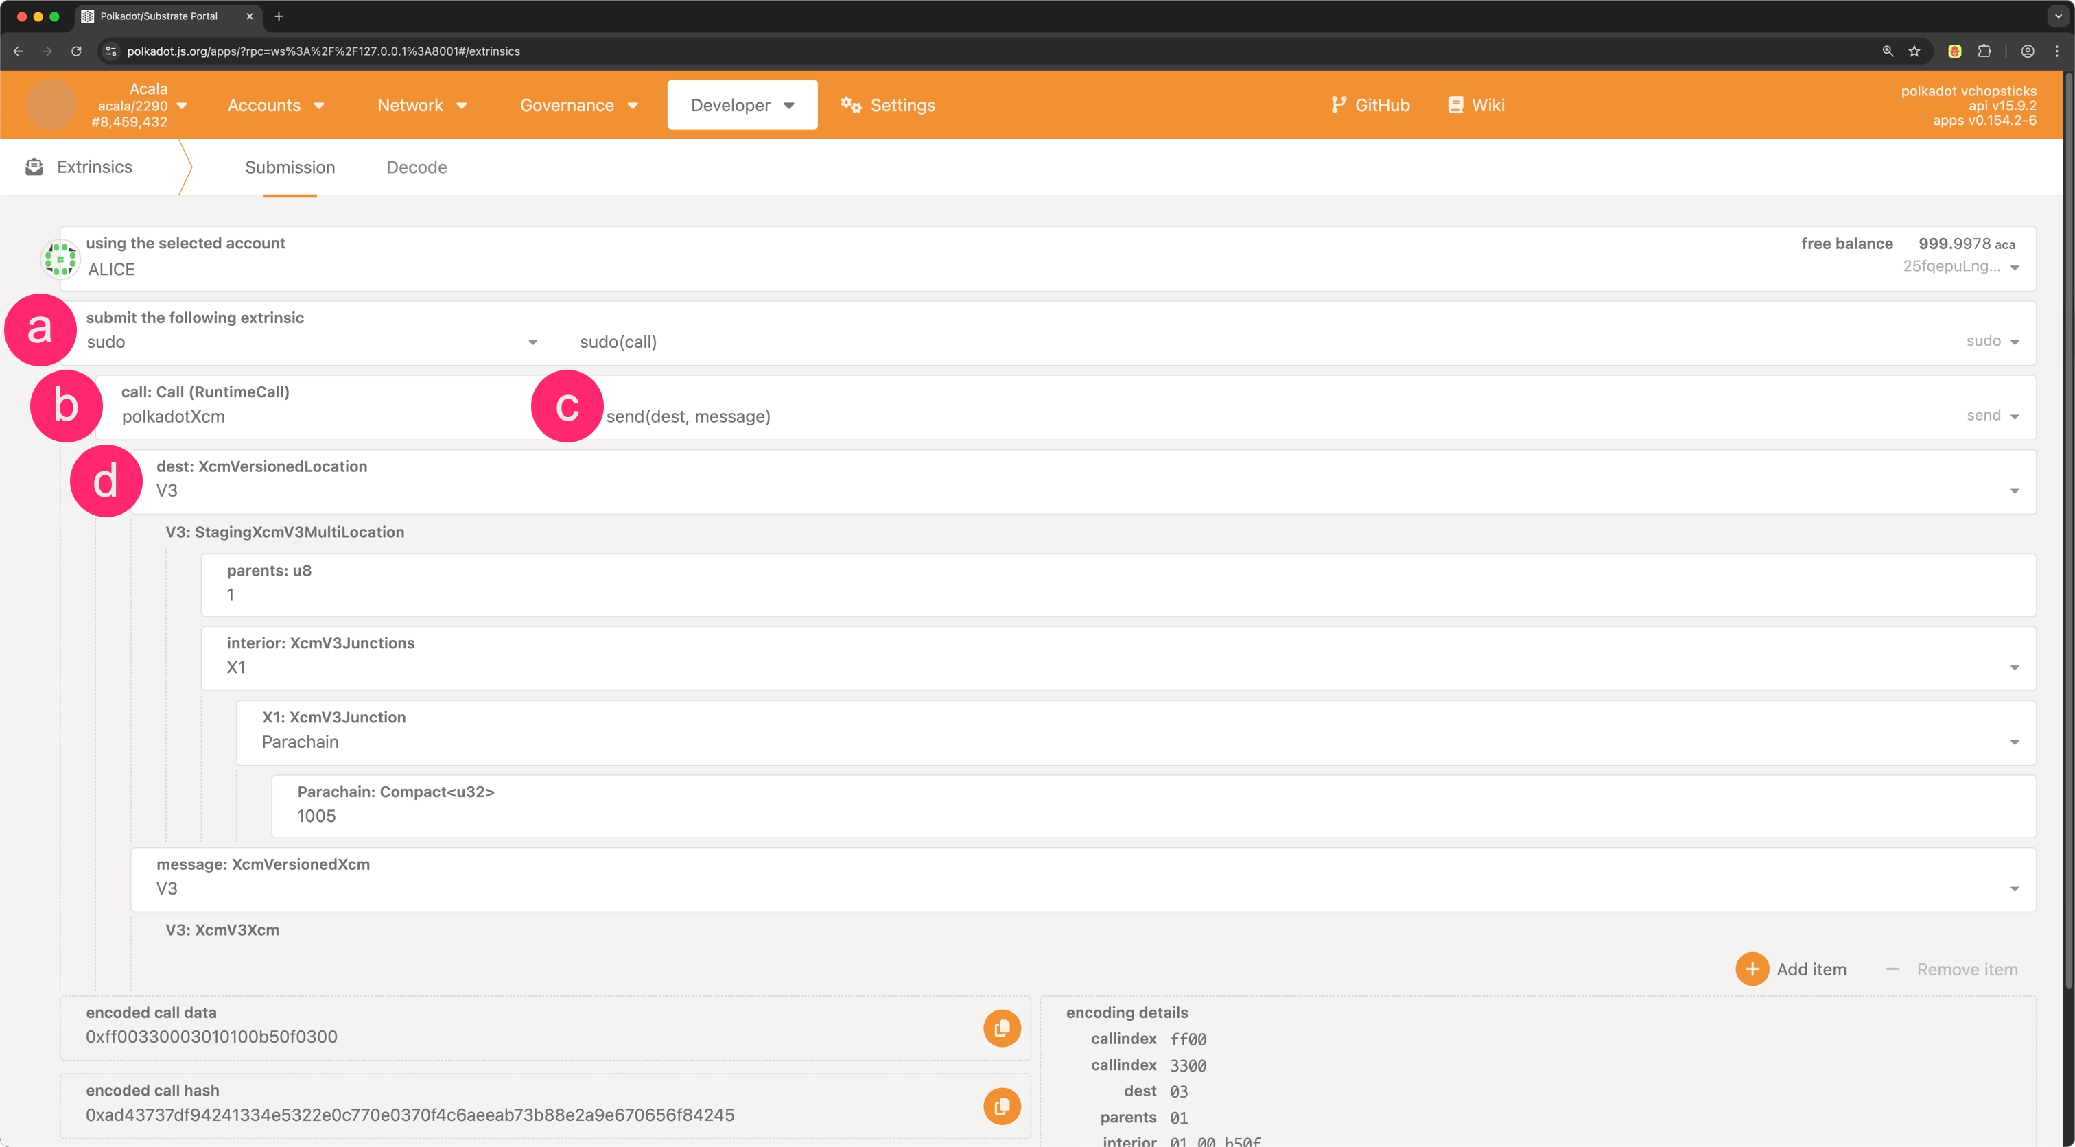Open X1 XcmV3Junction Parachain dropdown

pos(2015,743)
